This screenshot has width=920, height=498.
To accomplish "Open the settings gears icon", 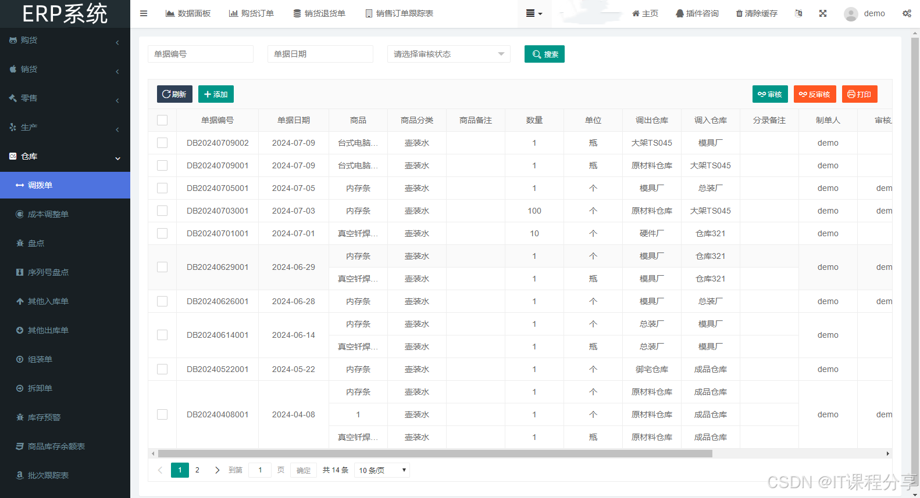I will tap(907, 13).
